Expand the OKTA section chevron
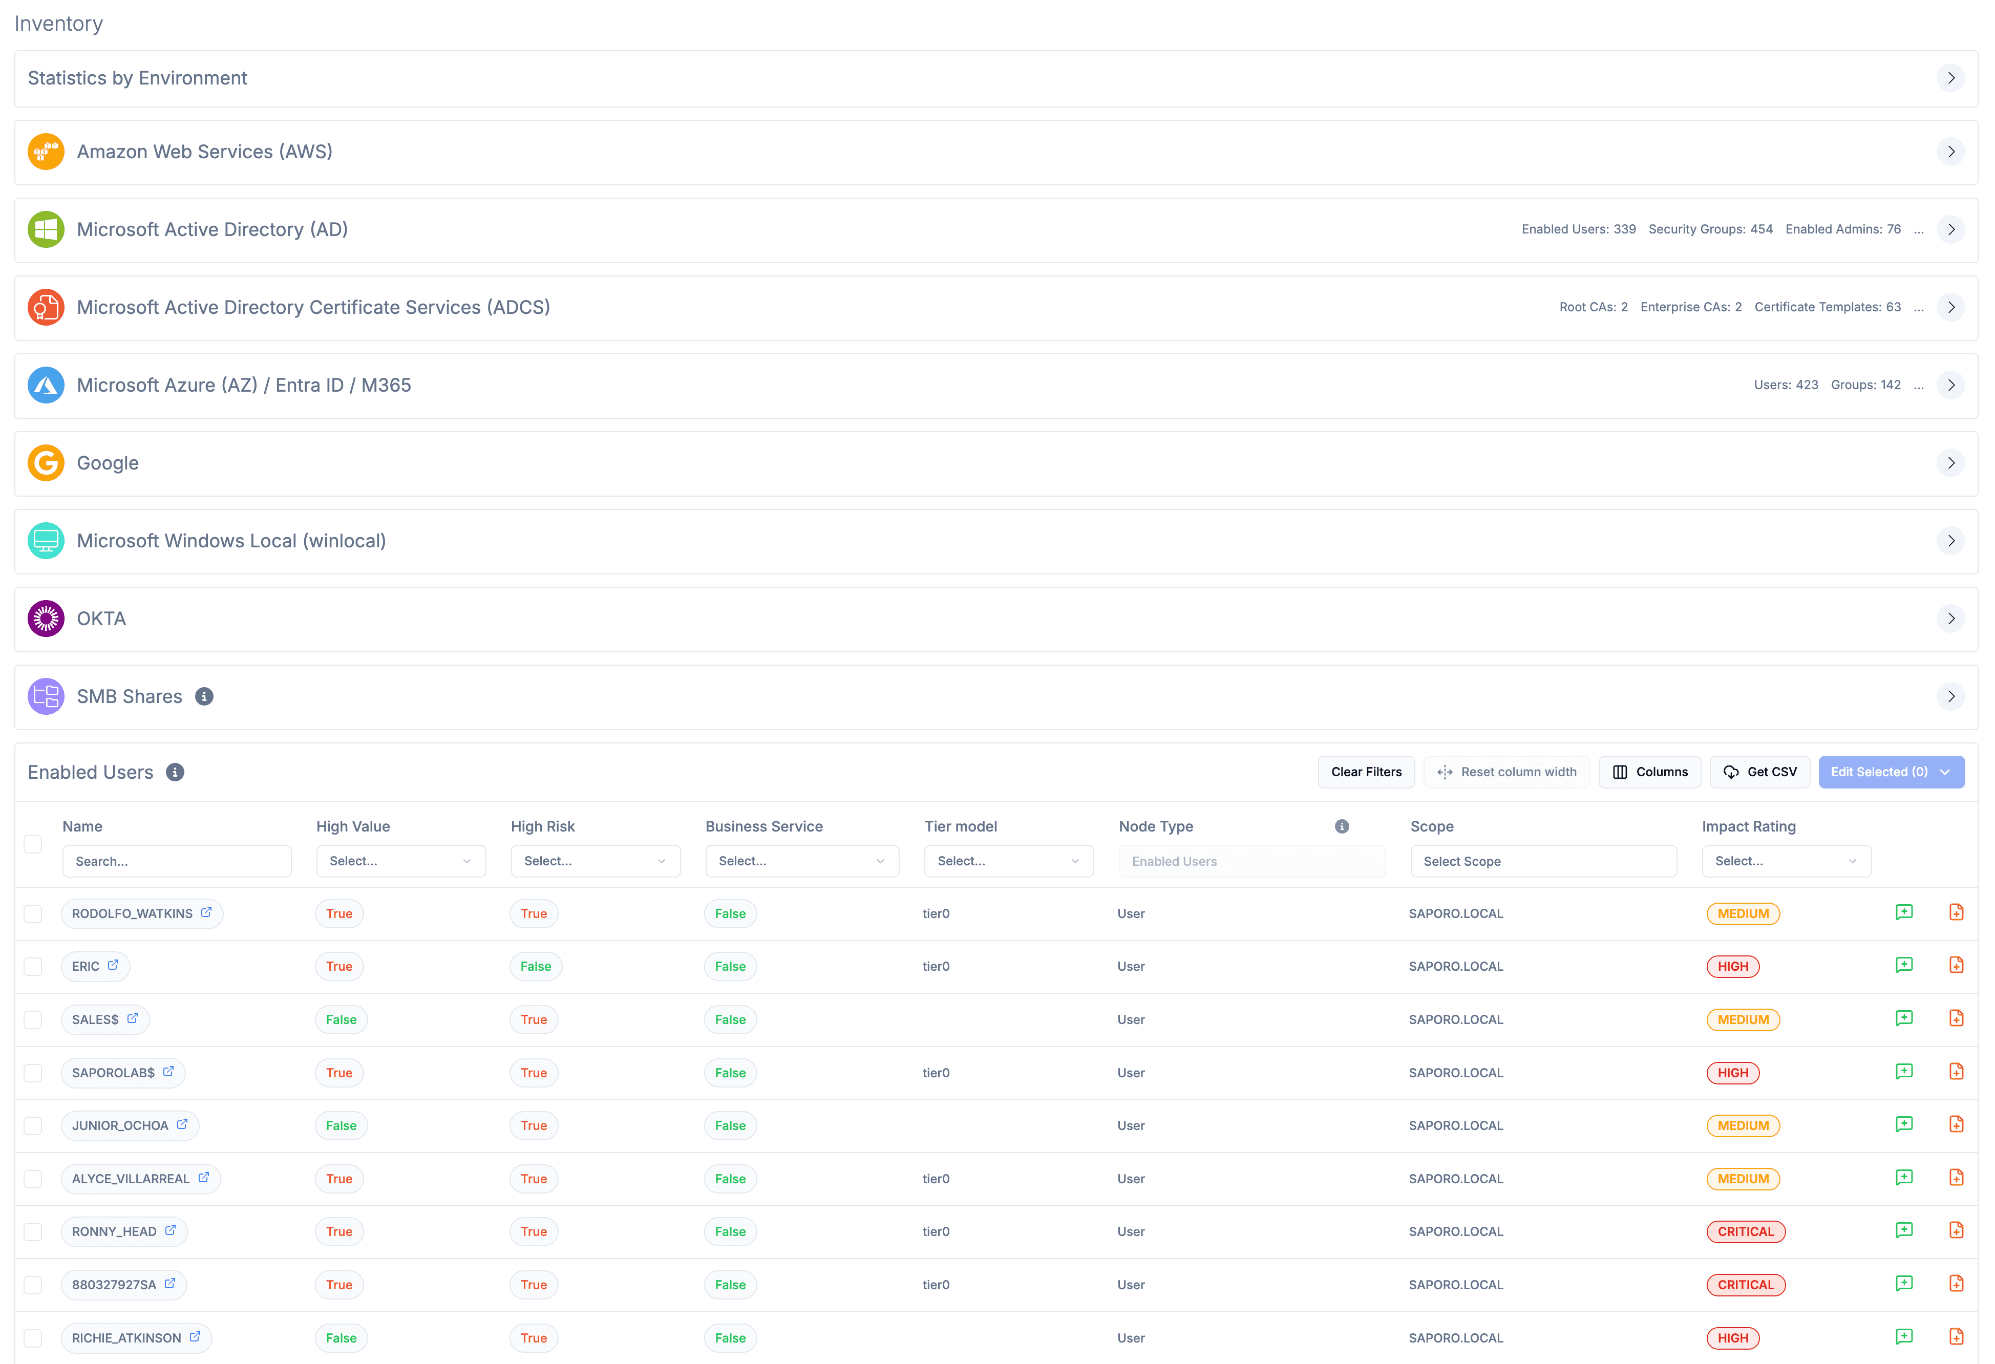 click(x=1950, y=619)
